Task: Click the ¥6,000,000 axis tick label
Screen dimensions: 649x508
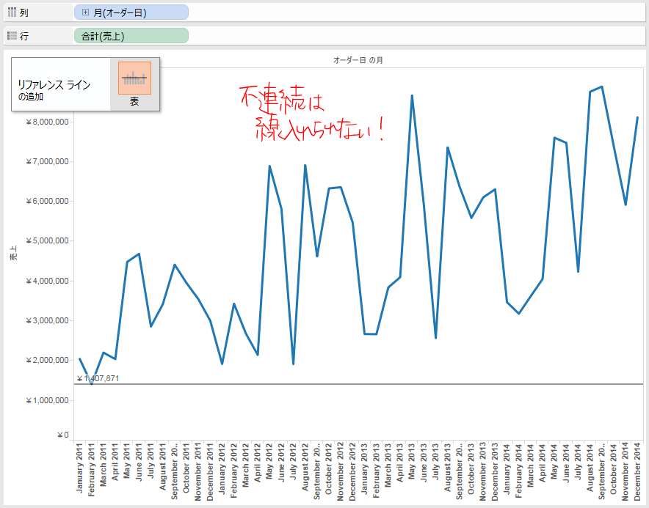Action: coord(47,202)
